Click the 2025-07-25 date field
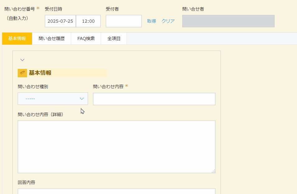297x194 pixels. tap(60, 21)
